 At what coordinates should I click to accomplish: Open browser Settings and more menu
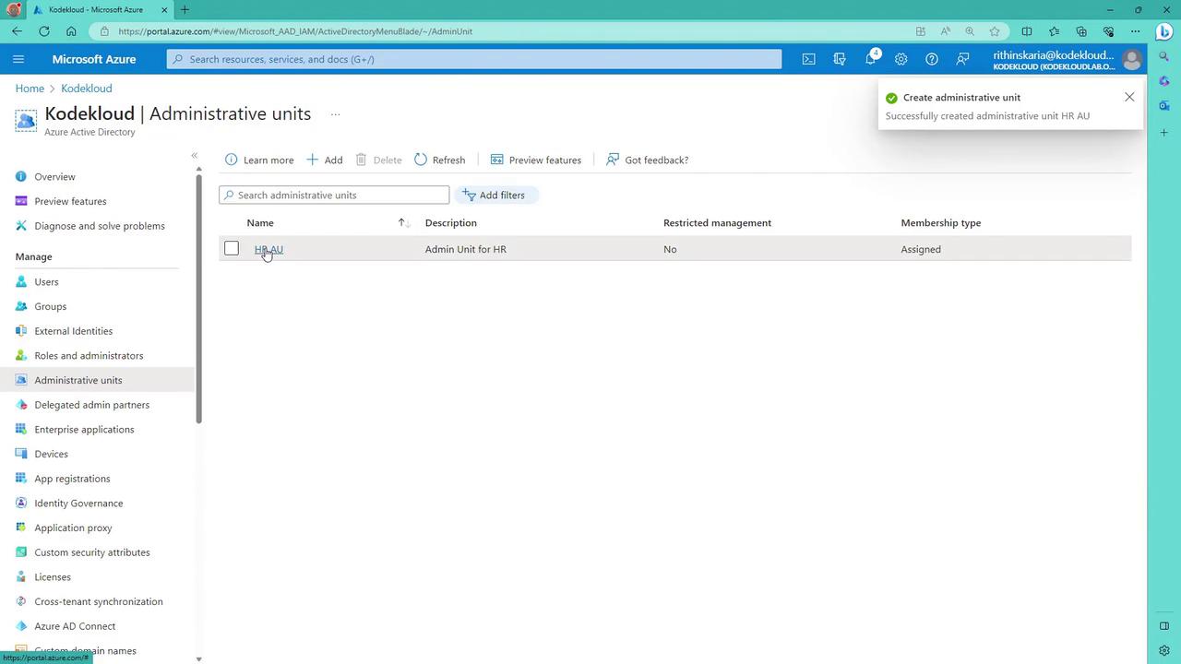coord(1136,31)
